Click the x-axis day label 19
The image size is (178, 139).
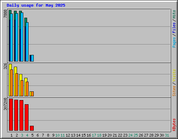[x=104, y=135]
